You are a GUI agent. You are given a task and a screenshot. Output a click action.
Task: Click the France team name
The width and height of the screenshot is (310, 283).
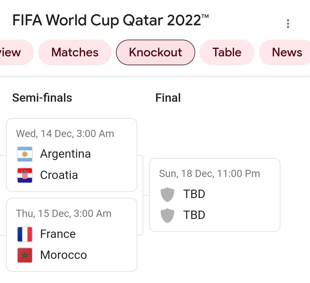click(58, 234)
